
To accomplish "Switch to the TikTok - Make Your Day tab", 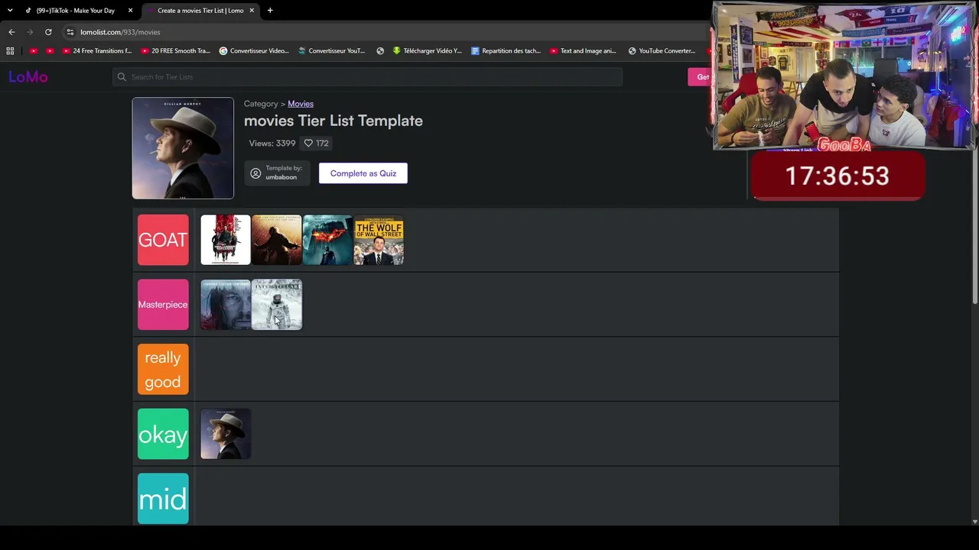I will (79, 11).
